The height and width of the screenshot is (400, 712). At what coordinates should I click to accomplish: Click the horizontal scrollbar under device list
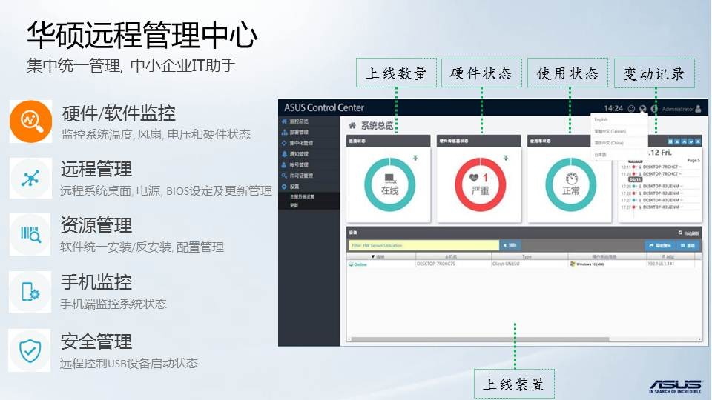click(525, 339)
